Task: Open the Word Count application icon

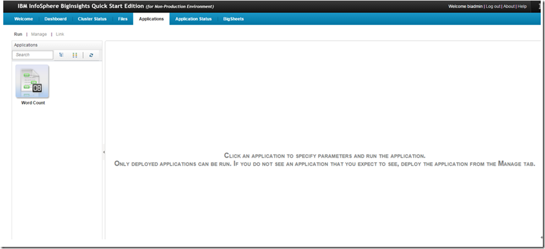Action: pos(32,81)
